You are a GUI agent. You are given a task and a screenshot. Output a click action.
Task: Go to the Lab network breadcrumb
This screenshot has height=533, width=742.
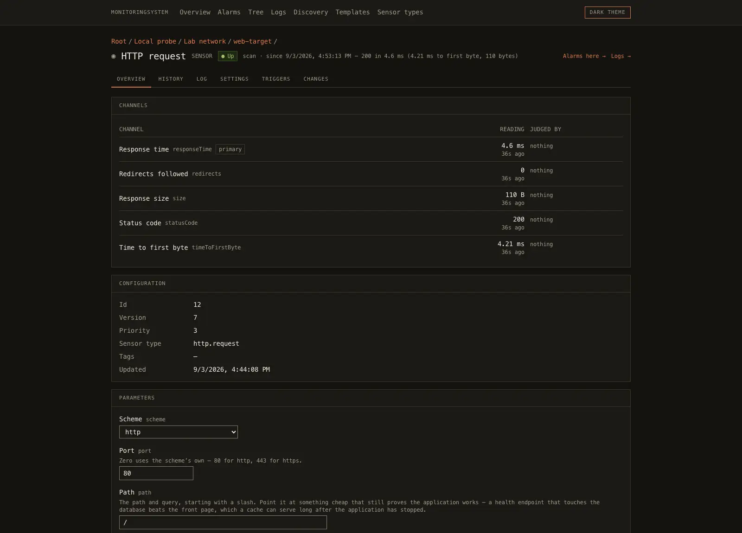(205, 41)
